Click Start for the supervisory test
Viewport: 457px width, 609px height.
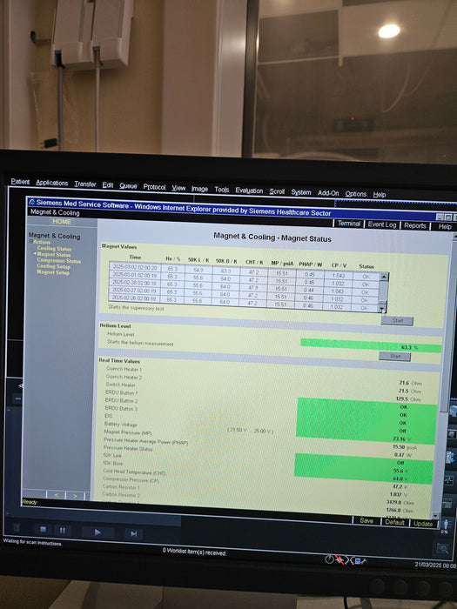(397, 321)
